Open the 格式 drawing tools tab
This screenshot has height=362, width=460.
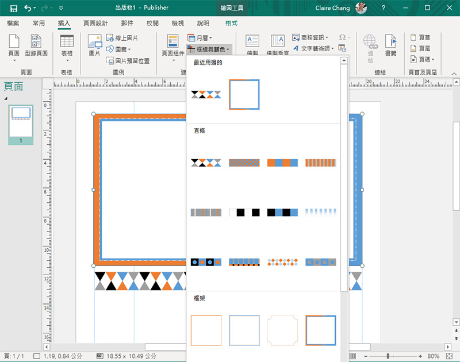point(231,23)
